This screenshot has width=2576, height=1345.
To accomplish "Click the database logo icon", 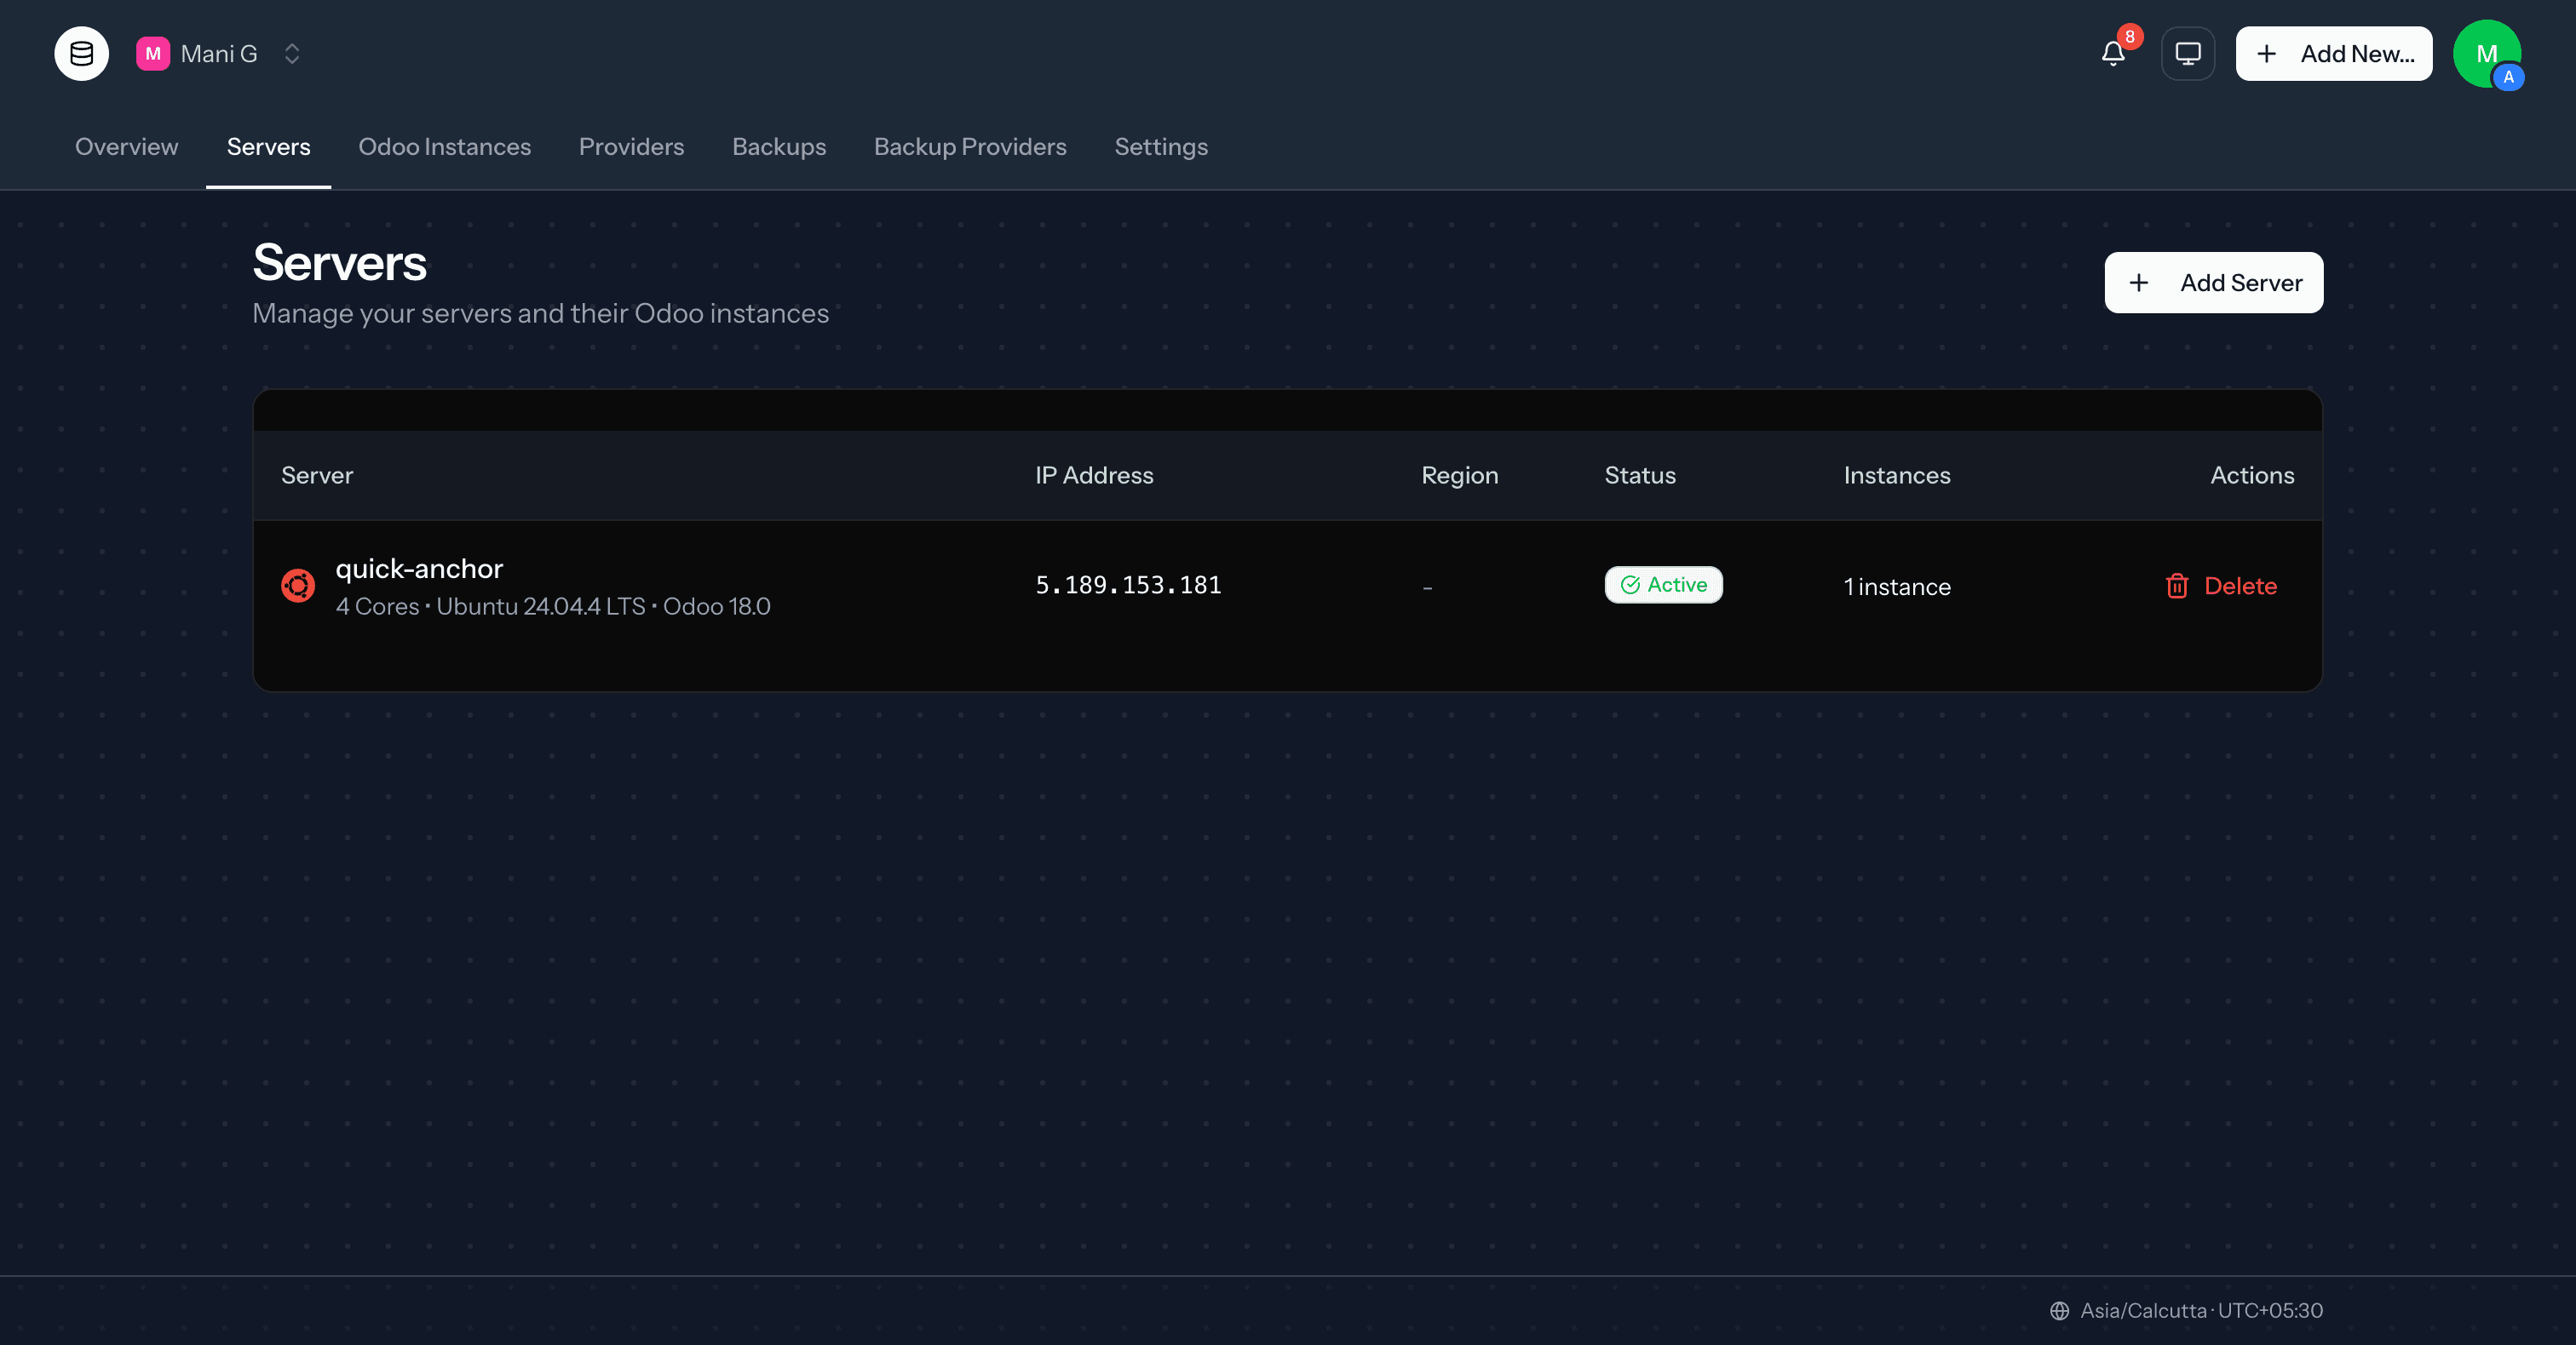I will coord(81,54).
